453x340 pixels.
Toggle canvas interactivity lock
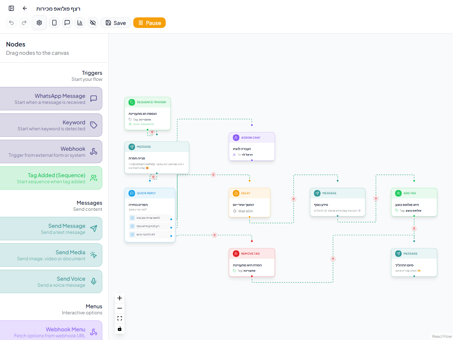point(120,329)
